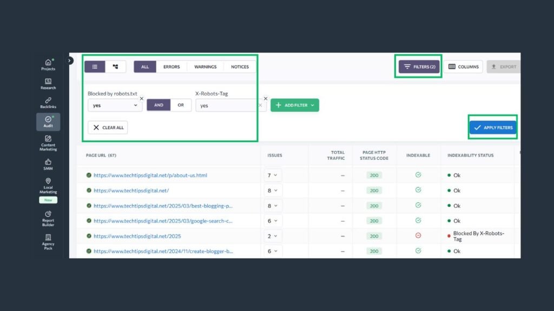Image resolution: width=554 pixels, height=311 pixels.
Task: Expand the 7 issues dropdown for about-us.html
Action: (273, 175)
